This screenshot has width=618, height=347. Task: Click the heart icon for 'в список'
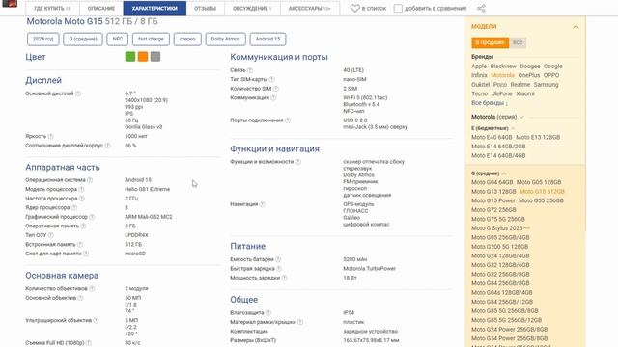(354, 8)
